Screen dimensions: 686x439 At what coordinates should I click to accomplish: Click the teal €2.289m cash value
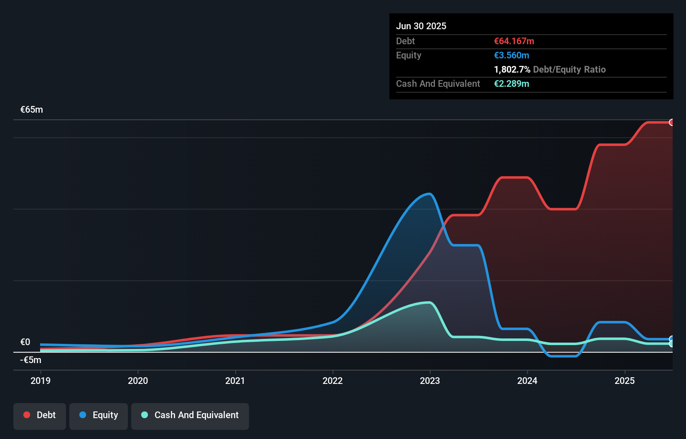click(512, 83)
